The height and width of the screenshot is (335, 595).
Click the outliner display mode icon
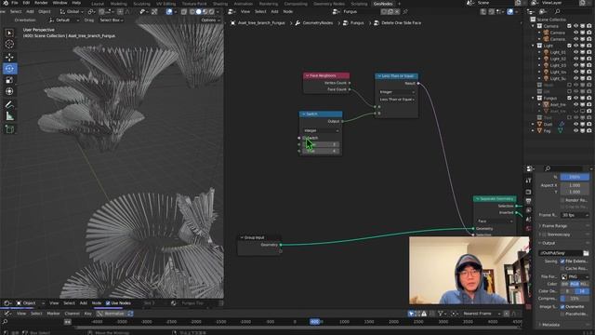(531, 12)
